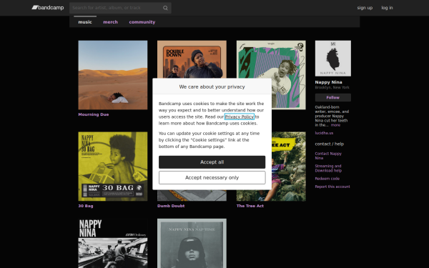Open the Privacy Policy link in the dialog

pos(240,116)
